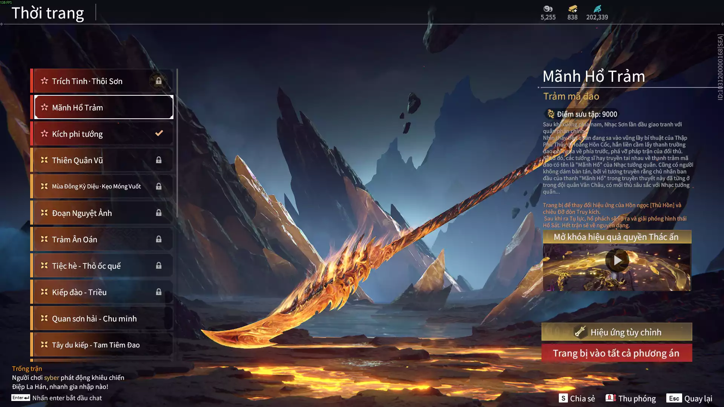
Task: Click the lock icon on Đoạn Nguyệt Ảnh
Action: [159, 213]
